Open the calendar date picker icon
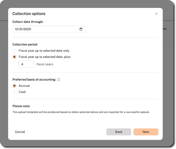The image size is (176, 149). coord(81,29)
